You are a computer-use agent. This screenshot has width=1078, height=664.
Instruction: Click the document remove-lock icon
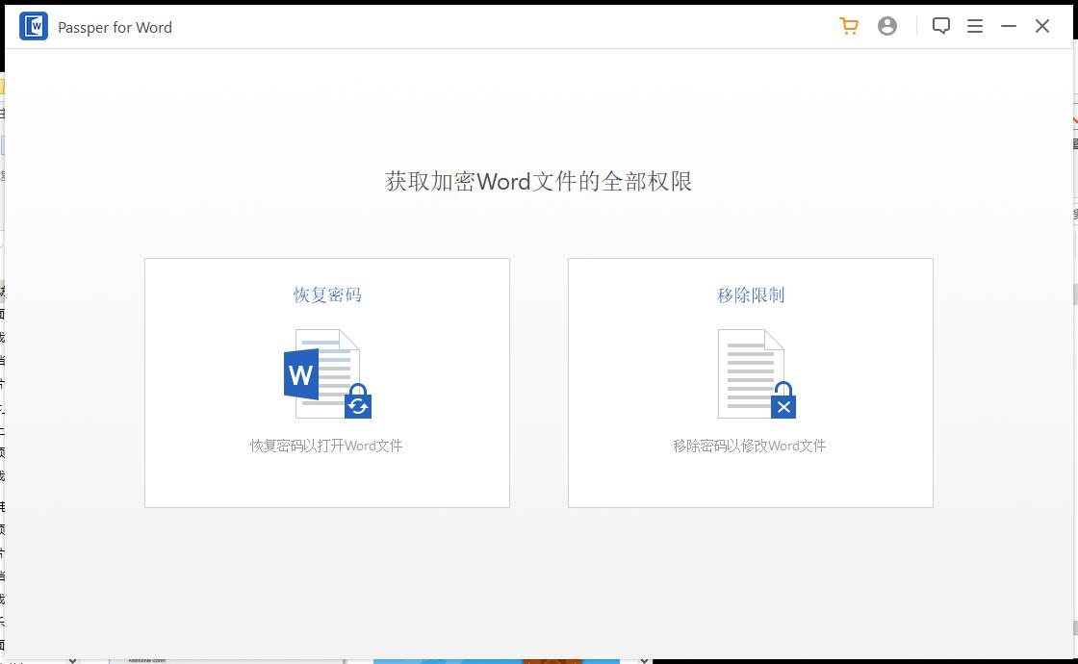click(x=757, y=374)
